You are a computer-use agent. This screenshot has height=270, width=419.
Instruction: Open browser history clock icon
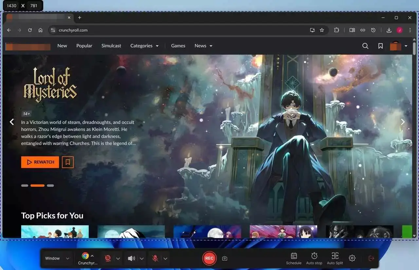point(373,30)
